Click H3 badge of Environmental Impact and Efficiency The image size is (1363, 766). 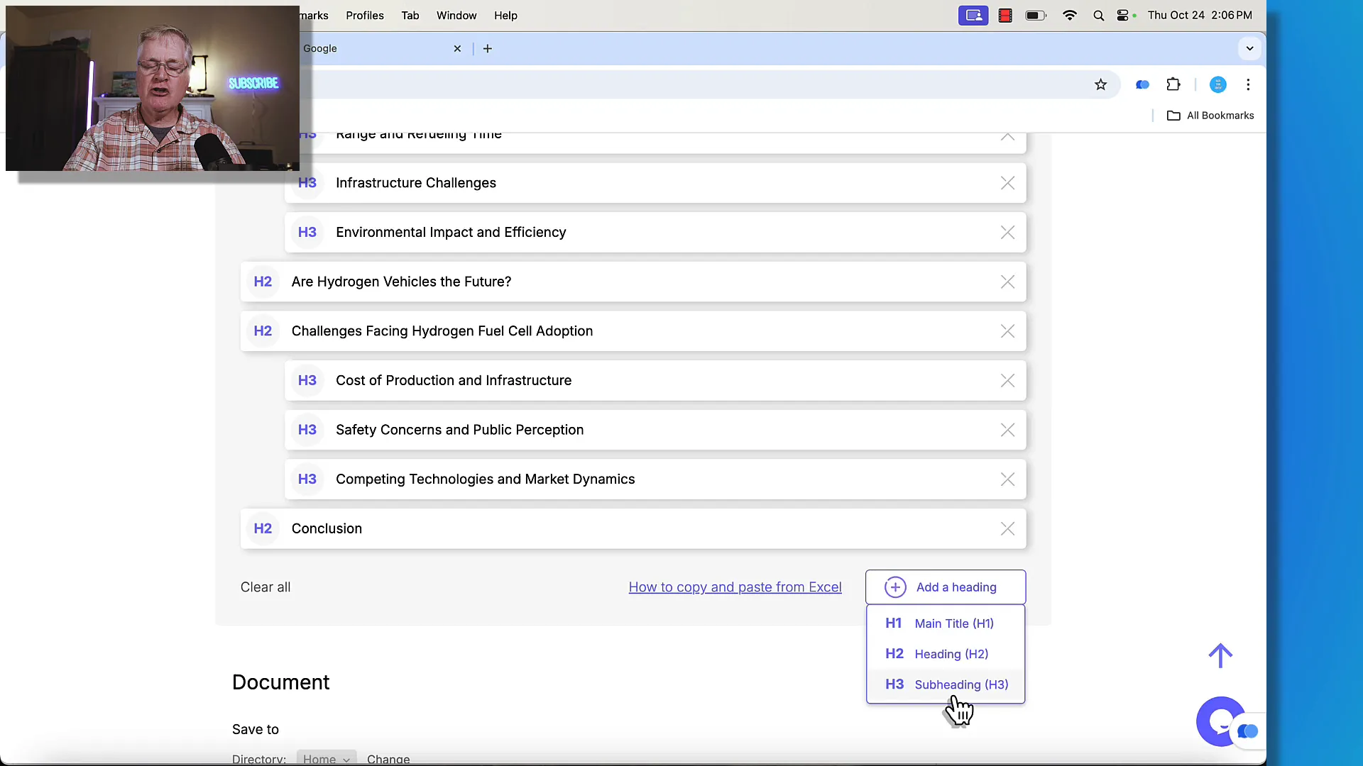click(307, 233)
